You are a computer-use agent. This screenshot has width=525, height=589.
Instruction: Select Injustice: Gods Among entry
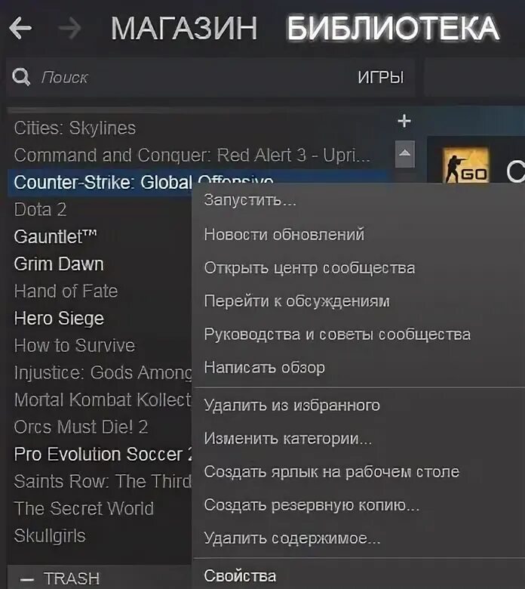click(x=103, y=373)
